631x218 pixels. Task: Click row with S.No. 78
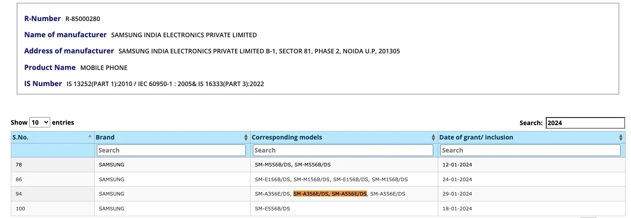(x=318, y=165)
